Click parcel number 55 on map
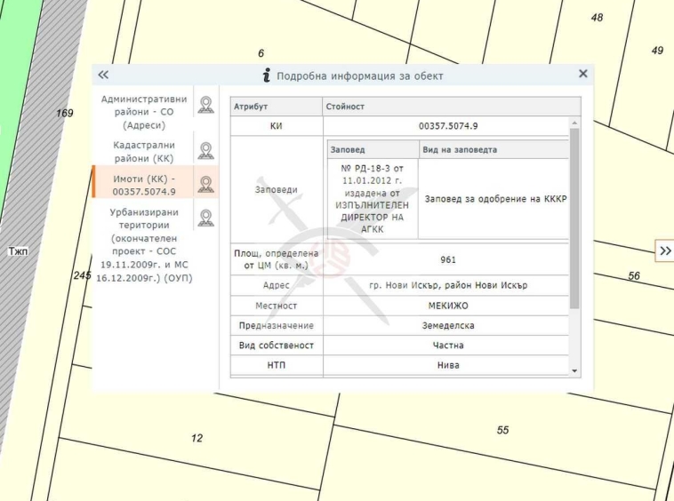Viewport: 674px width, 501px height. click(503, 430)
